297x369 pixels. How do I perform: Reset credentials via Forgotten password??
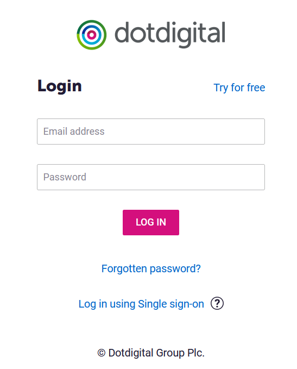coord(151,268)
